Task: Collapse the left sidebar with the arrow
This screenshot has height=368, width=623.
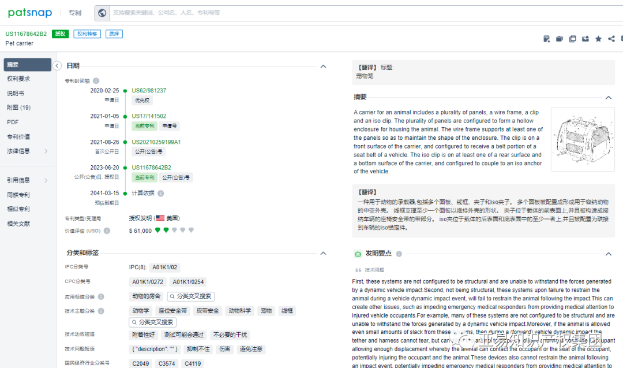Action: pos(57,65)
